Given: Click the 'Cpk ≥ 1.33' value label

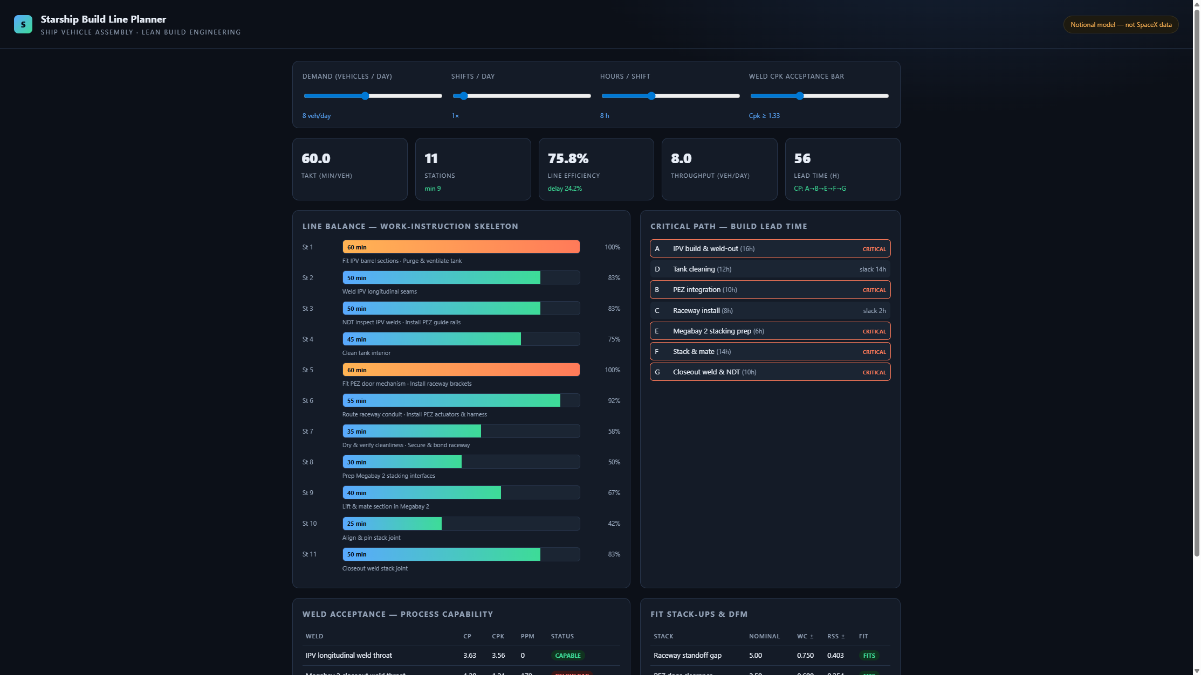Looking at the screenshot, I should point(764,116).
